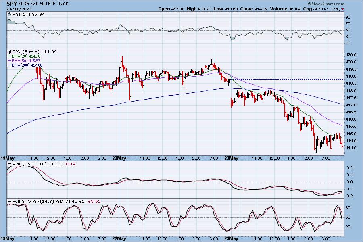The height and width of the screenshot is (242, 363).
Task: Click the 'SPDR S&P 500 ETF' name
Action: (37, 4)
